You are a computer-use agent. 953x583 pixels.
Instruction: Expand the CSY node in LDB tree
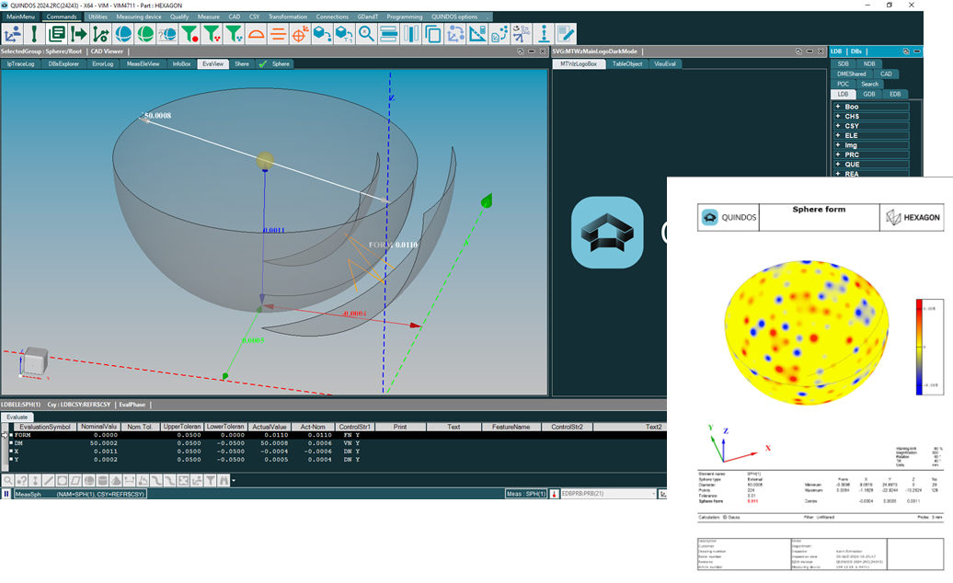(837, 126)
